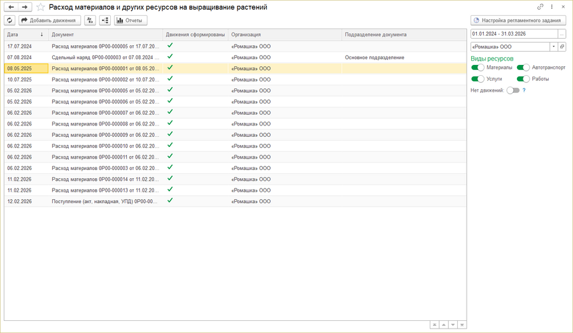
Task: Toggle the Услуги resource switch
Action: point(478,79)
